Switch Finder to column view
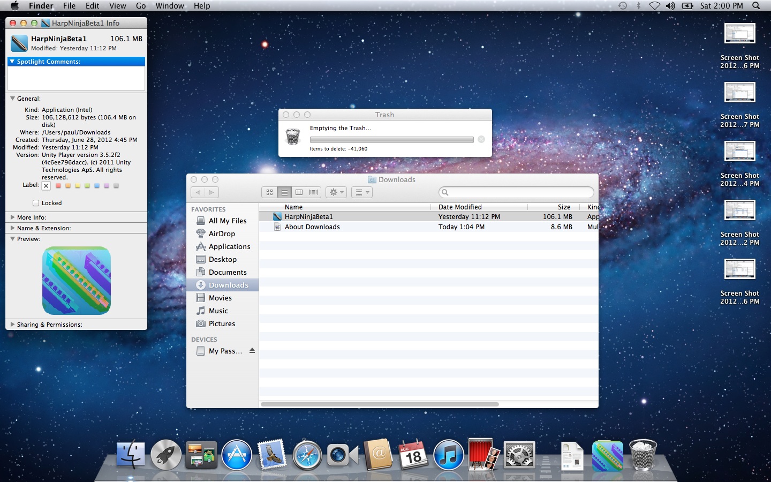 coord(299,192)
